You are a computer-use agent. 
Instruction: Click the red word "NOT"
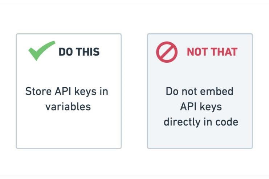197,52
